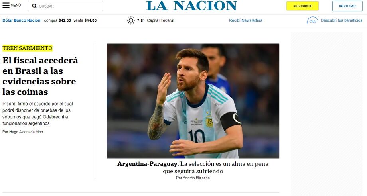Click the yellow Suscribite button

pyautogui.click(x=302, y=6)
